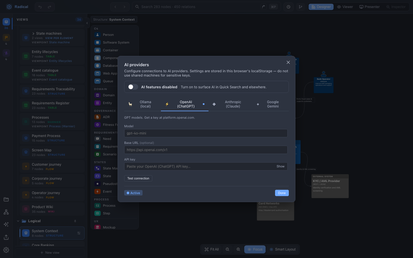This screenshot has width=413, height=258.
Task: Enable the AI features toggle switch
Action: [133, 87]
